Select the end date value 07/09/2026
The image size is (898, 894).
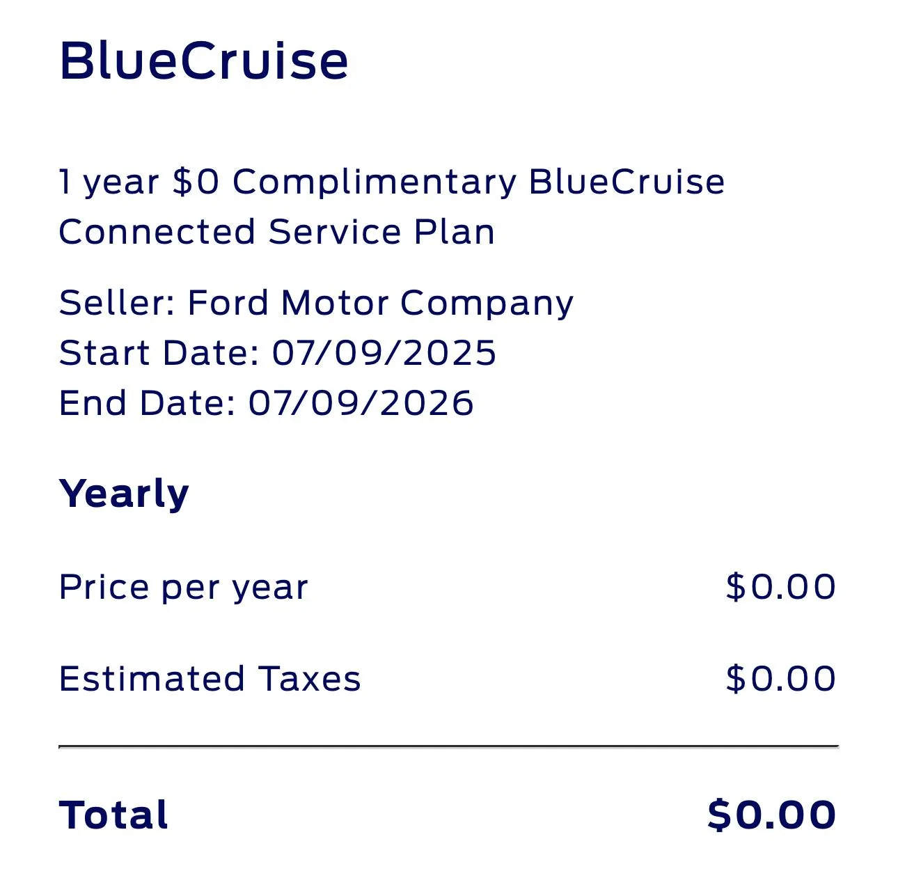361,403
